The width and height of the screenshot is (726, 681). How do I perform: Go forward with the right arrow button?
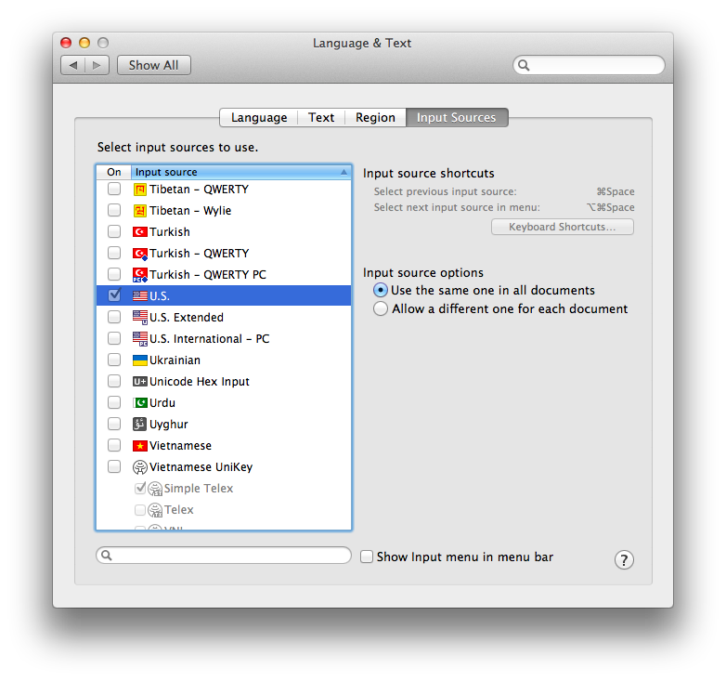[x=97, y=65]
